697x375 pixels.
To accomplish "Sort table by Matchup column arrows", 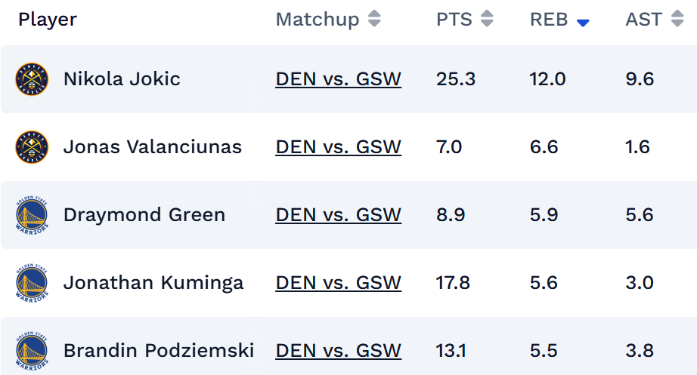I will [x=374, y=20].
